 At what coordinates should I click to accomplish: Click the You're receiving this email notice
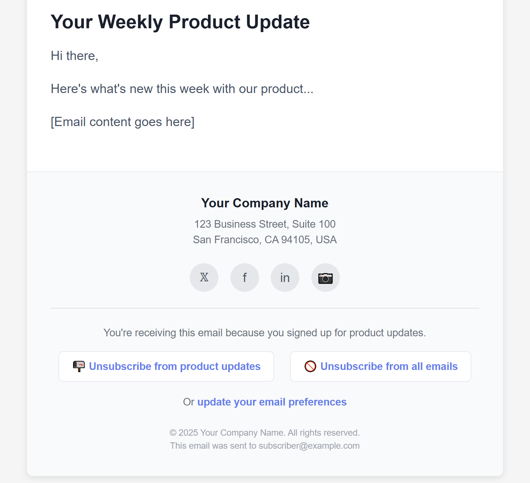265,333
